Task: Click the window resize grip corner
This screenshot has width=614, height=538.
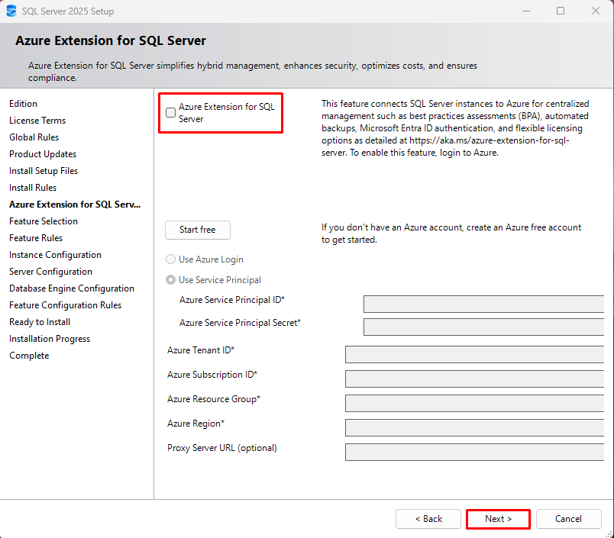Action: 609,533
